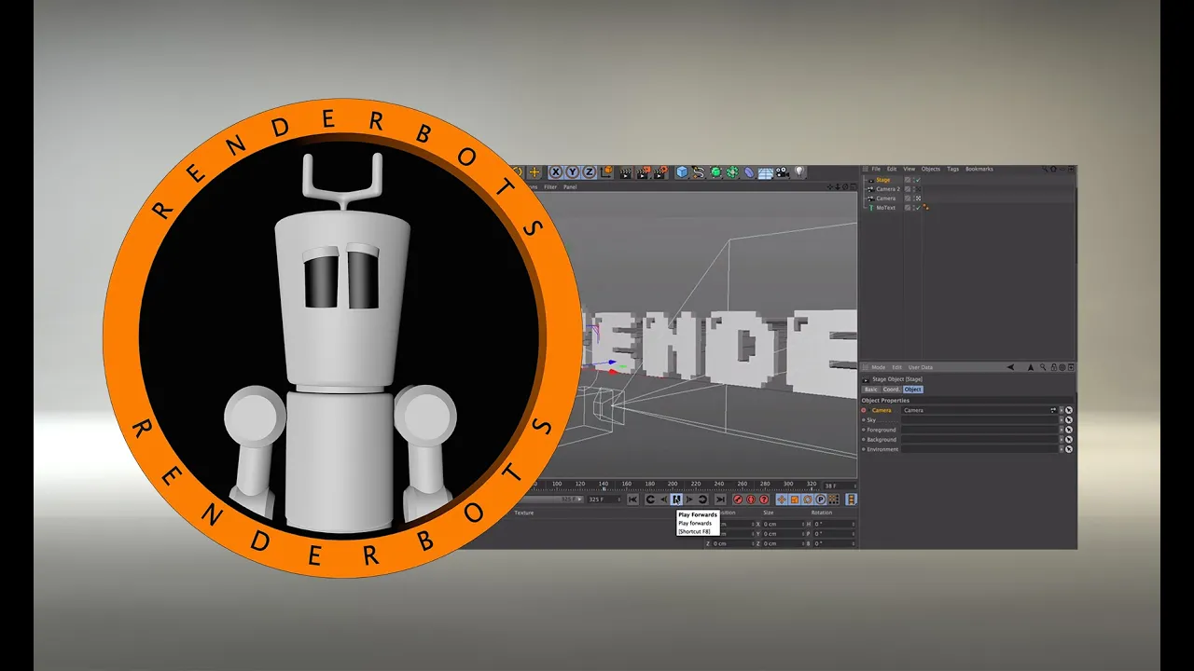Open Attribute Manager Mode menu
1194x671 pixels.
point(879,367)
